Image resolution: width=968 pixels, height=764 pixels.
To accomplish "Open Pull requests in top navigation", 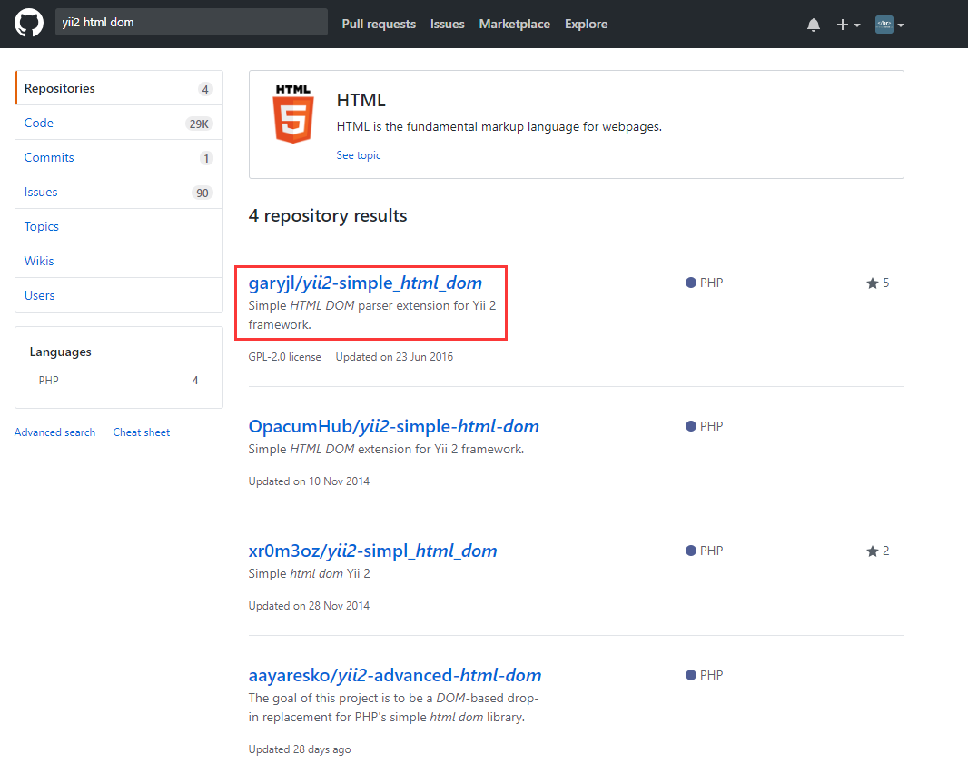I will tap(379, 25).
